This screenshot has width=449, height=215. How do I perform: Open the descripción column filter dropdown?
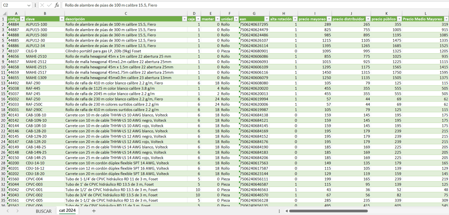click(184, 19)
